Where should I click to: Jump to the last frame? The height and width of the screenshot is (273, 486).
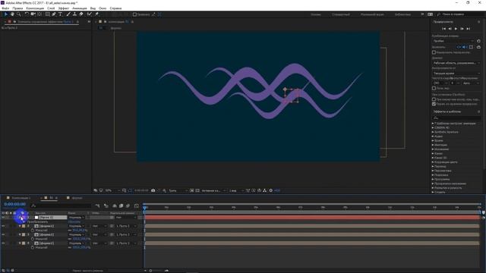pyautogui.click(x=469, y=29)
